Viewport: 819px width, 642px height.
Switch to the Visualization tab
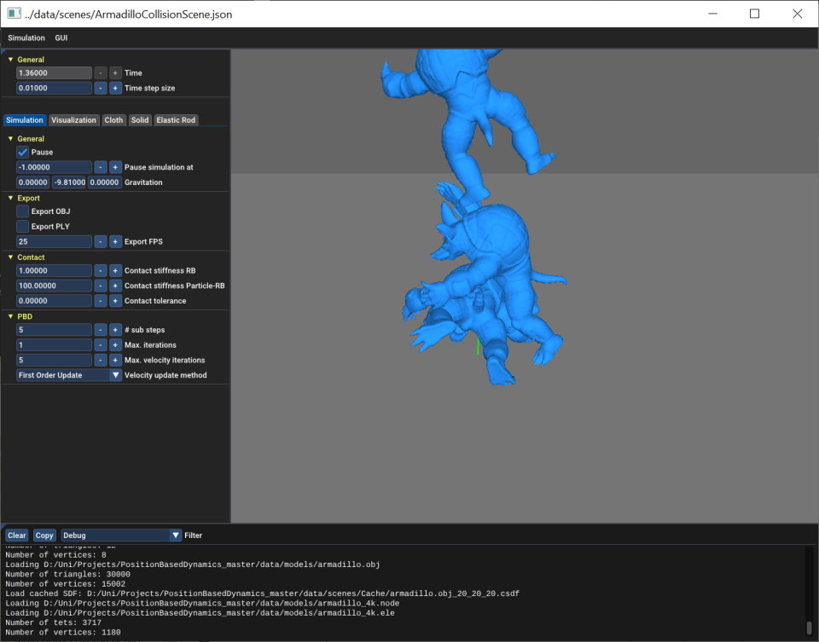click(73, 119)
